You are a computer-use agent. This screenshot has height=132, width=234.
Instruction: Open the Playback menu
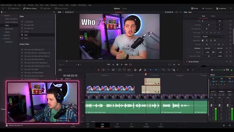[x=53, y=5]
